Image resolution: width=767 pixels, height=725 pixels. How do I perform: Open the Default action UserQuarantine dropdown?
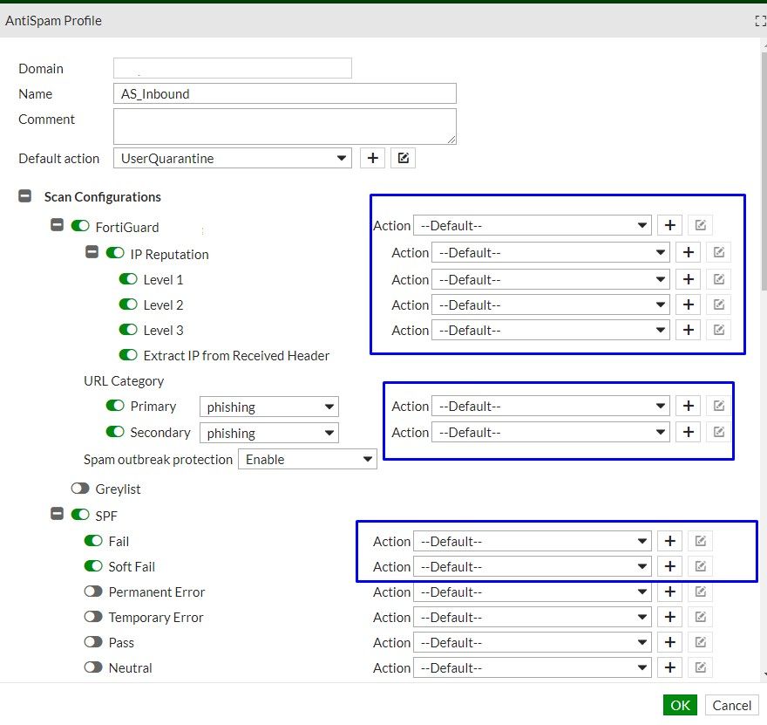[x=233, y=158]
